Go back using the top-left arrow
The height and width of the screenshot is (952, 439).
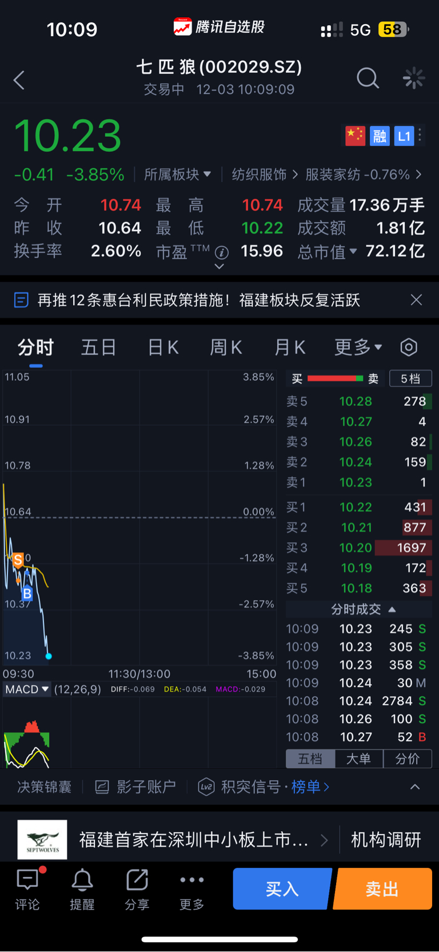click(19, 80)
